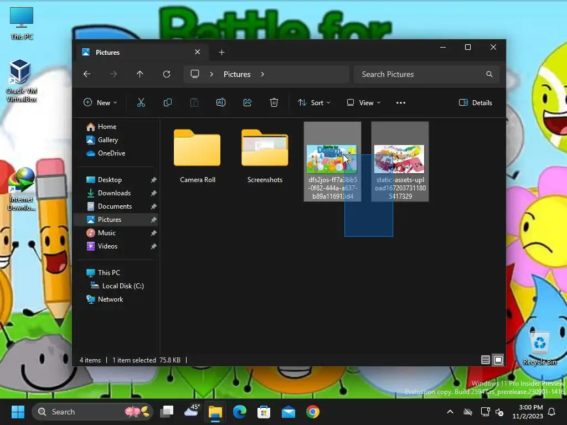Click the Search Pictures field
This screenshot has height=425, width=567.
click(427, 74)
